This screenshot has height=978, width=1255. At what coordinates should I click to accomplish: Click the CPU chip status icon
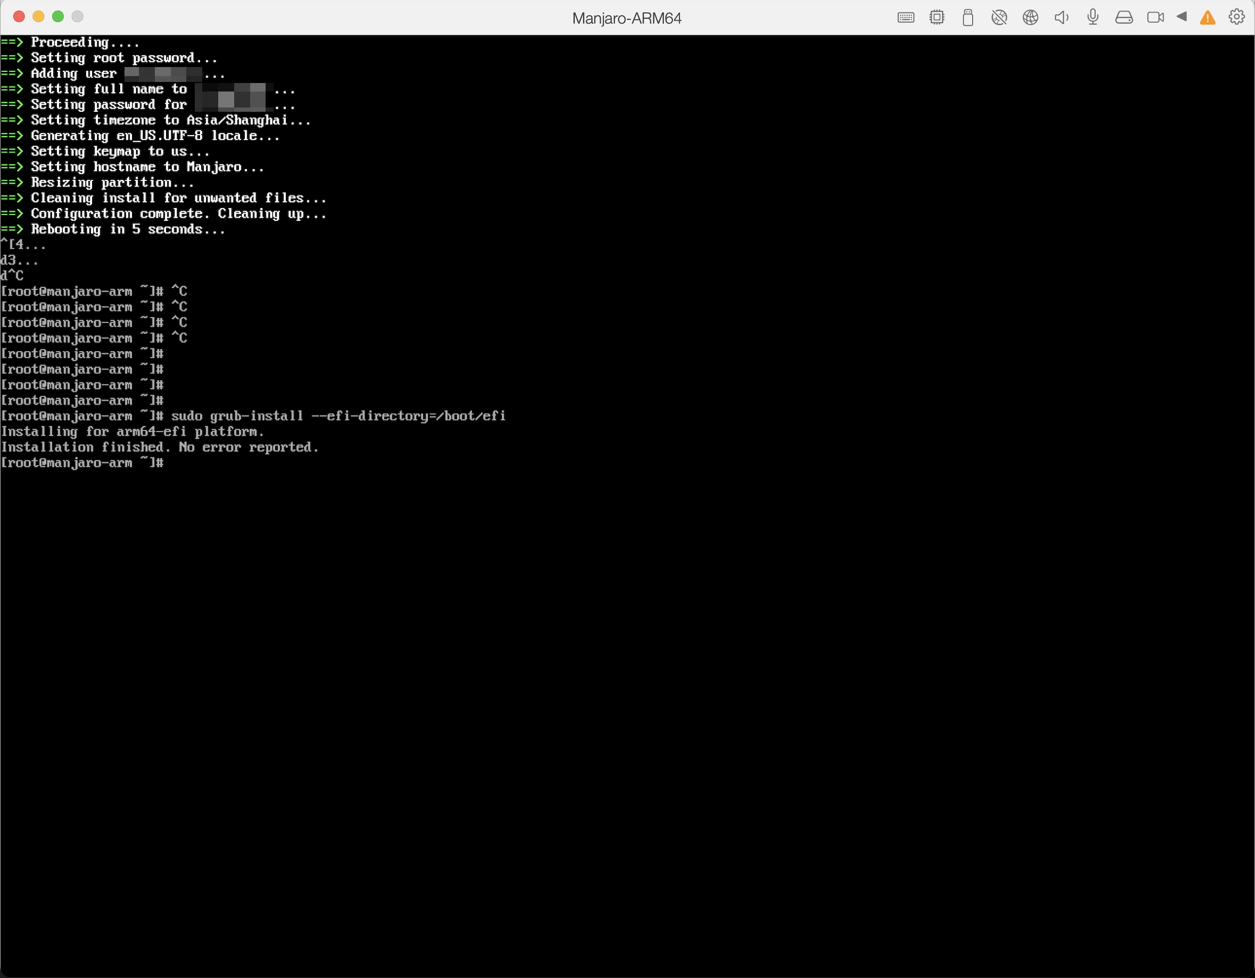click(937, 17)
